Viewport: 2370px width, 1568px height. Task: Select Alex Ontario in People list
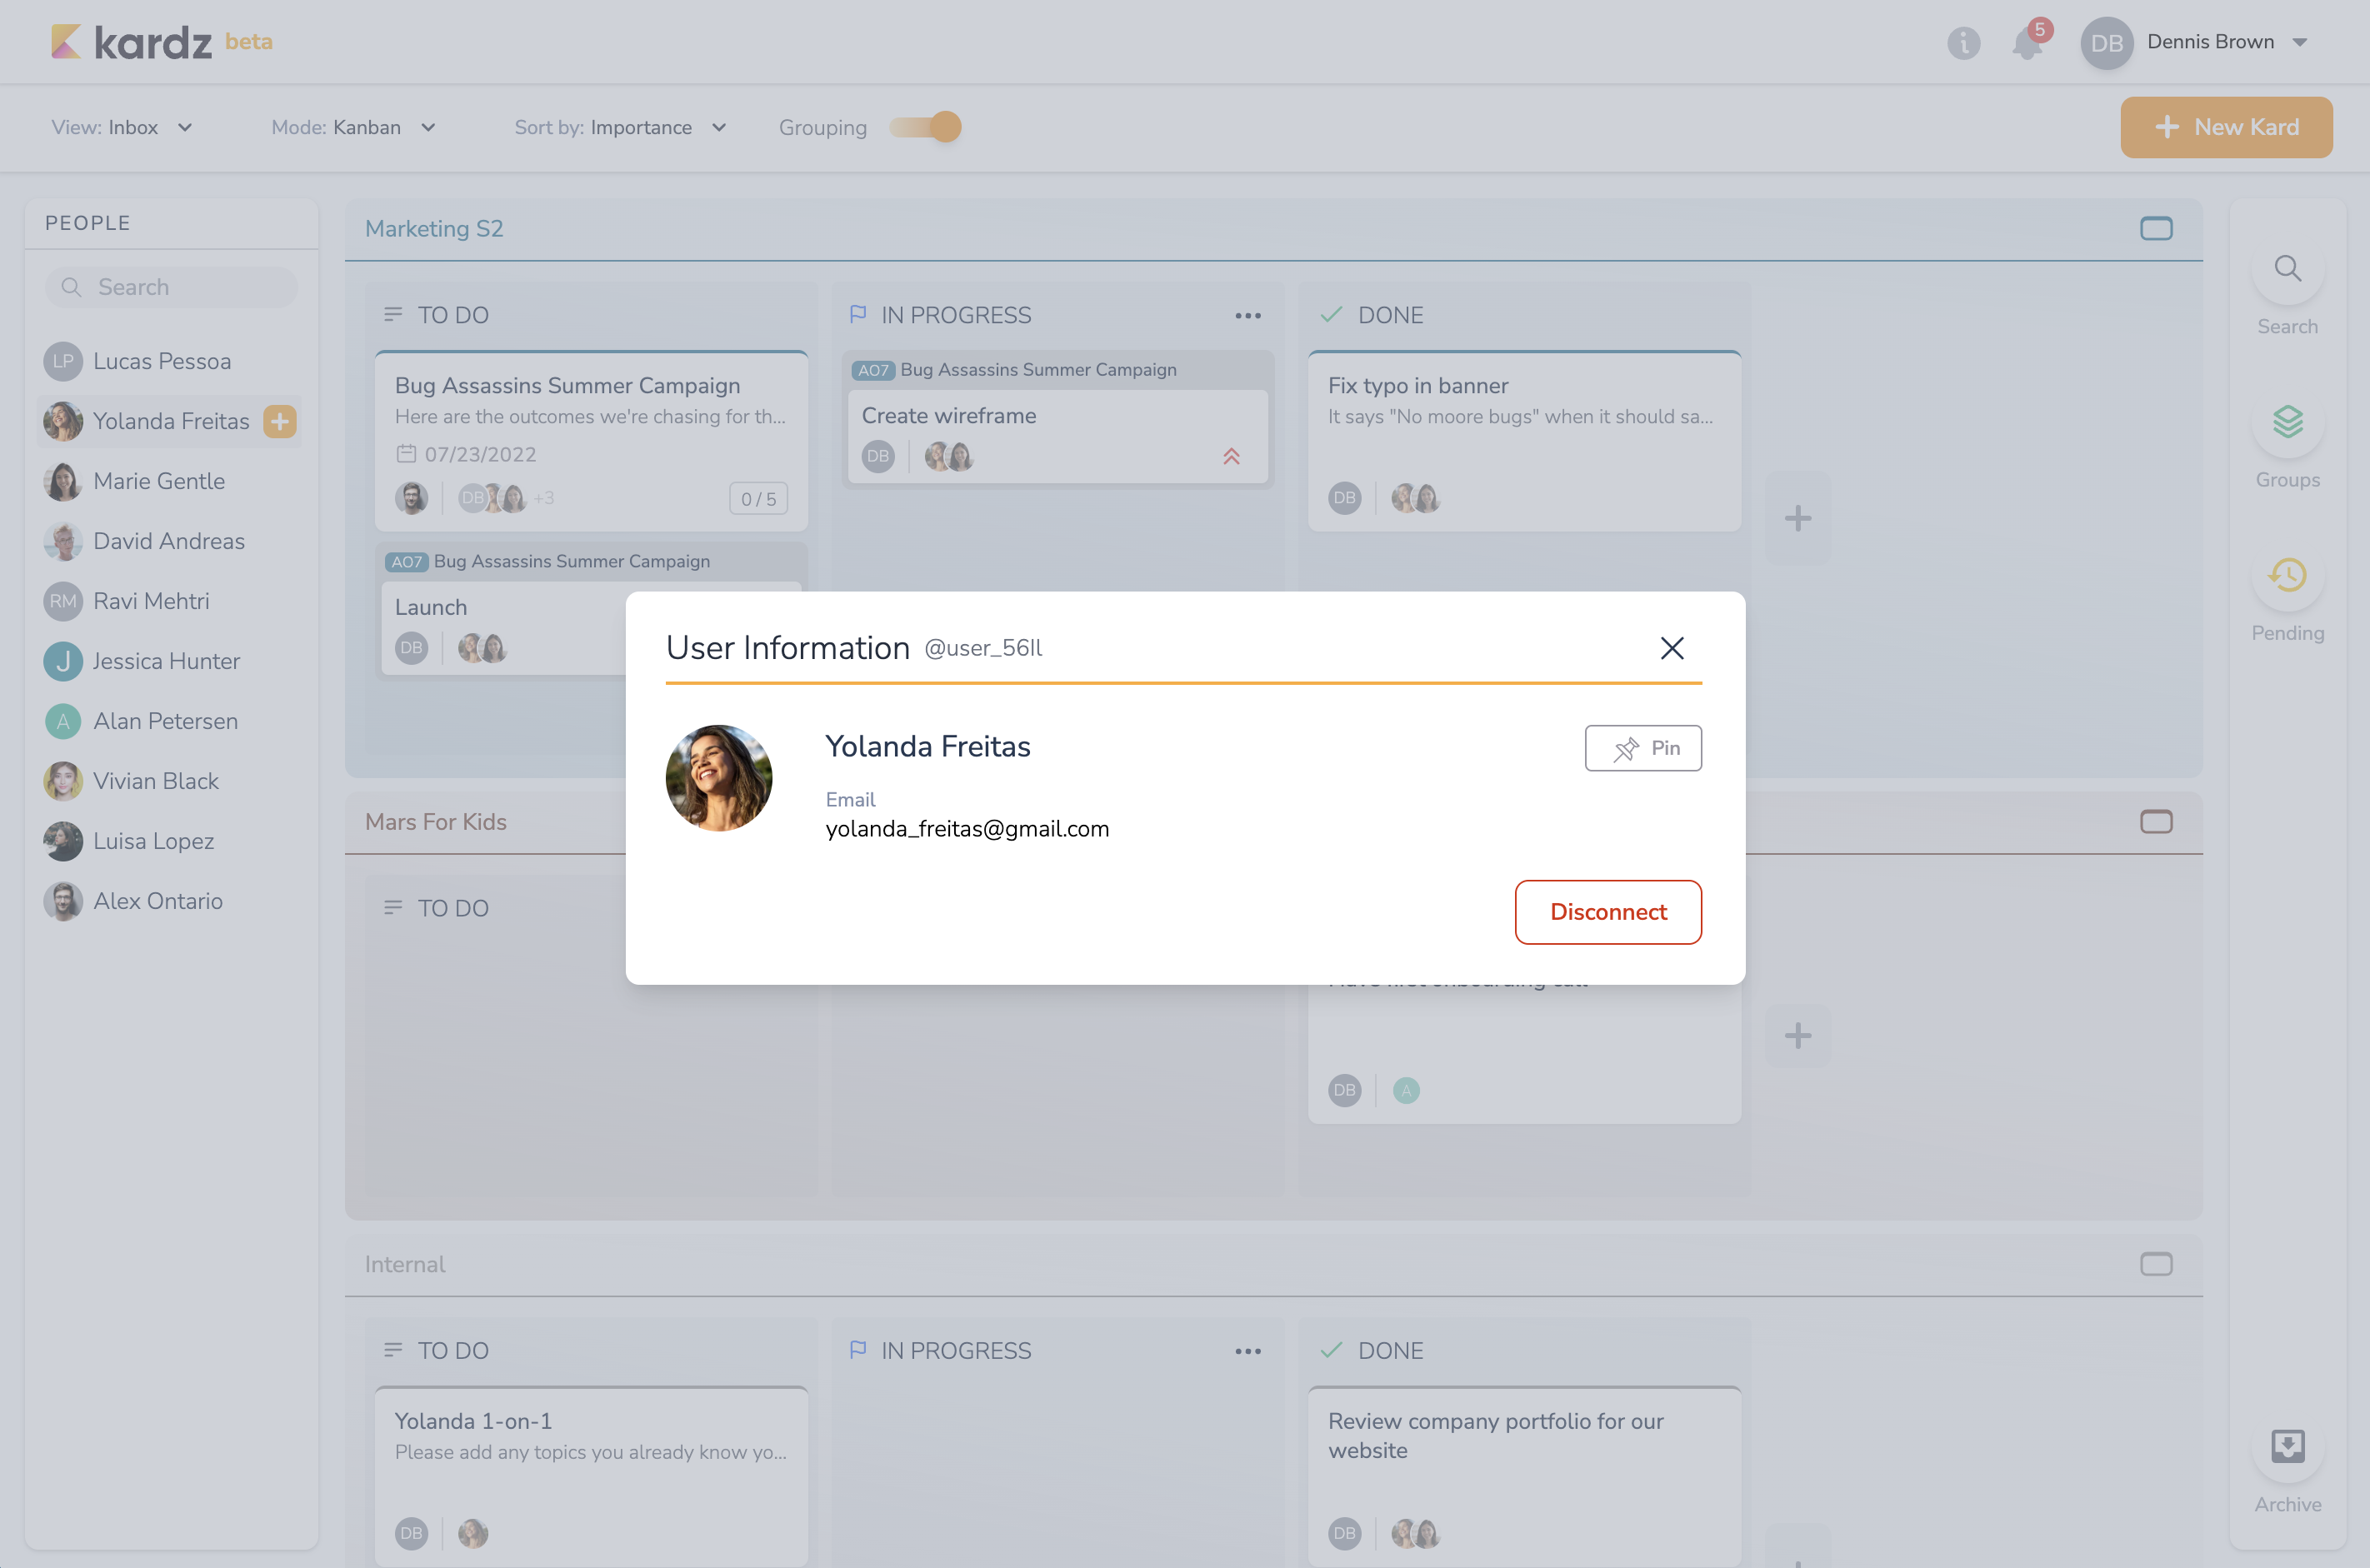[170, 901]
